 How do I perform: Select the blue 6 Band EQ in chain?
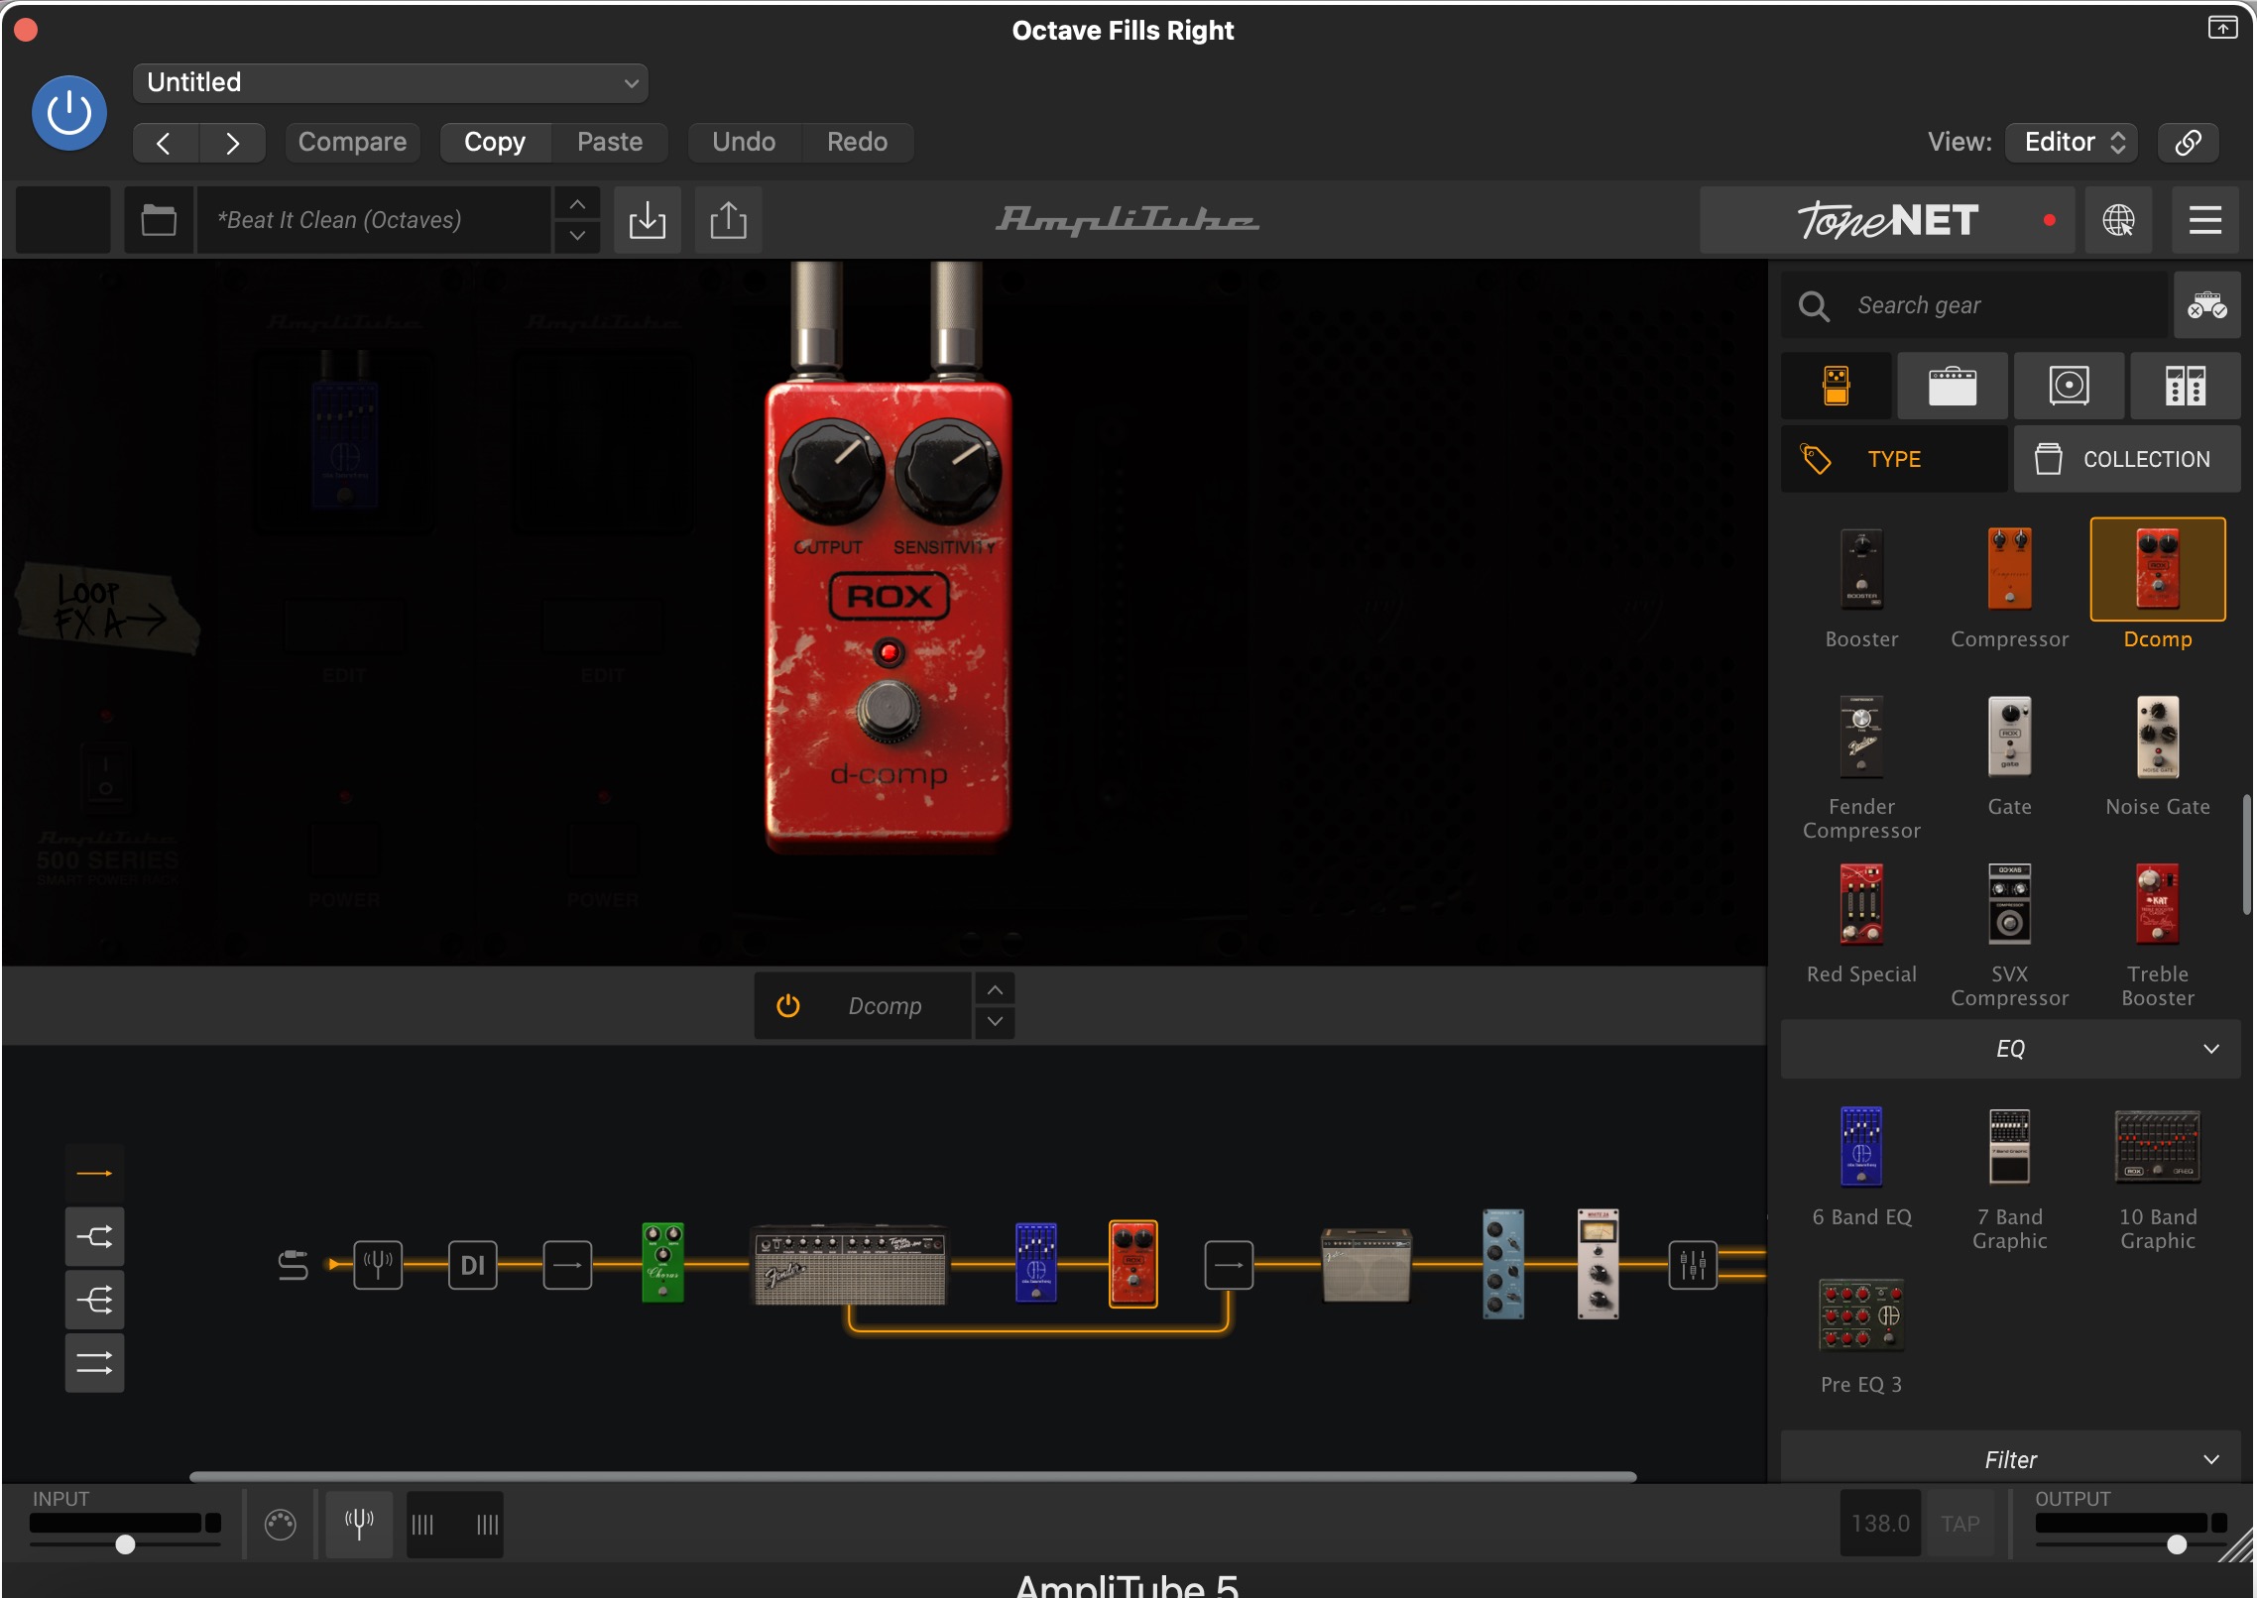click(1035, 1262)
